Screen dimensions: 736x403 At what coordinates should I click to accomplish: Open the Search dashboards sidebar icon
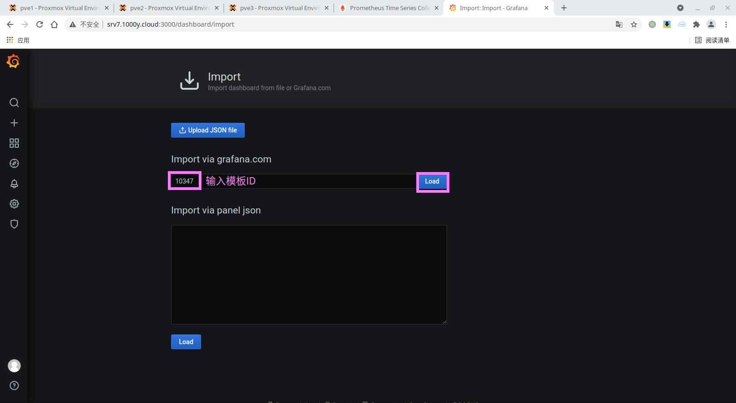pos(14,103)
